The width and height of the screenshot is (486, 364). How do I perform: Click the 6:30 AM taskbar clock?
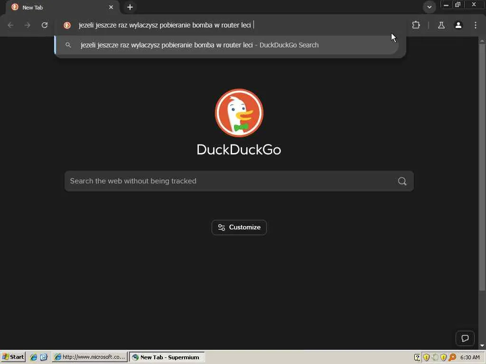(470, 357)
